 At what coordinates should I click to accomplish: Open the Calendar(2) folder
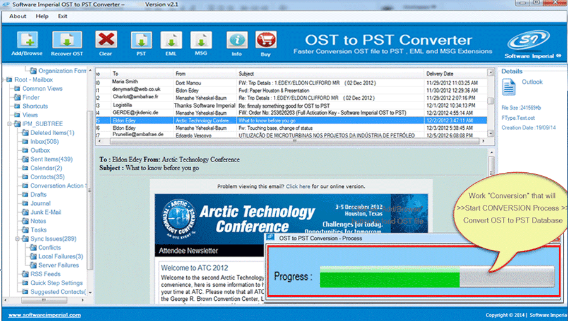pyautogui.click(x=46, y=168)
